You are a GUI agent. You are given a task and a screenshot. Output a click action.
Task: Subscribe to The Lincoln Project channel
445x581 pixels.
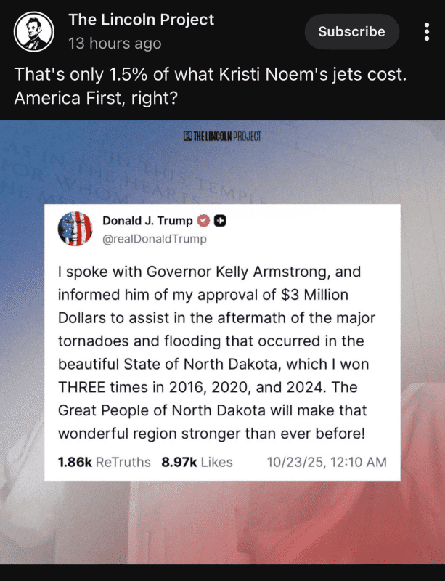click(351, 32)
